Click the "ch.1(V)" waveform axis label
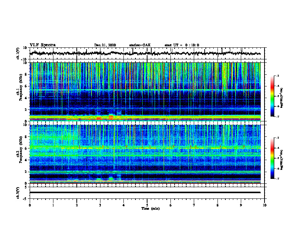The width and height of the screenshot is (298, 230). pyautogui.click(x=18, y=53)
